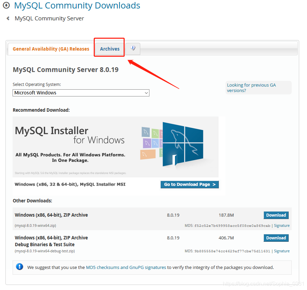Click the back arrow before MySQL Community Server
This screenshot has width=307, height=290.
8,18
